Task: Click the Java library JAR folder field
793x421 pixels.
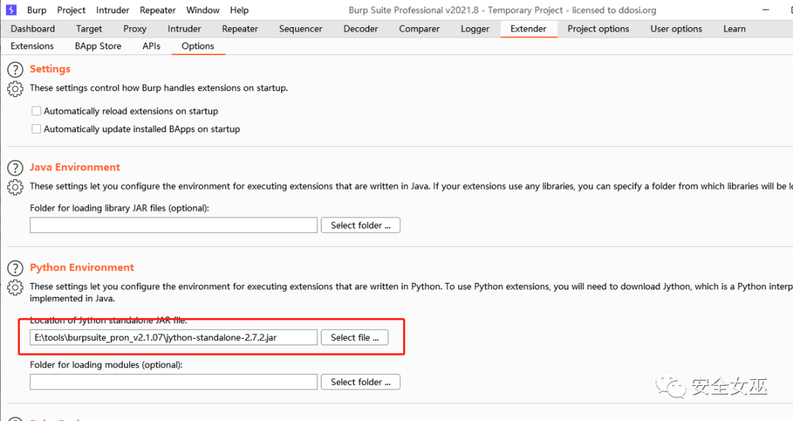Action: point(174,226)
